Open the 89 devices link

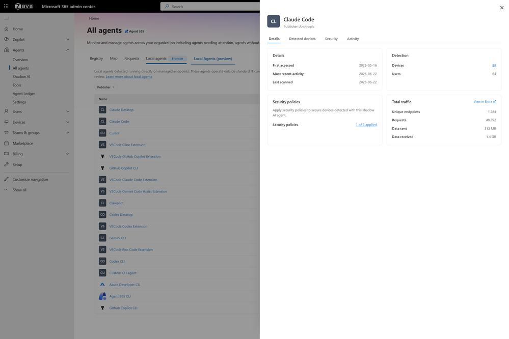coord(494,65)
